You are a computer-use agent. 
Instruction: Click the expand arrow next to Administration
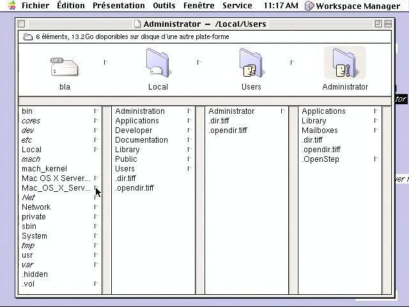pyautogui.click(x=190, y=111)
